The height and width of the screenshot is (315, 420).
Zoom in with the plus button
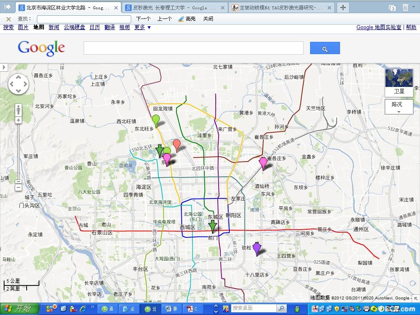coord(18,120)
